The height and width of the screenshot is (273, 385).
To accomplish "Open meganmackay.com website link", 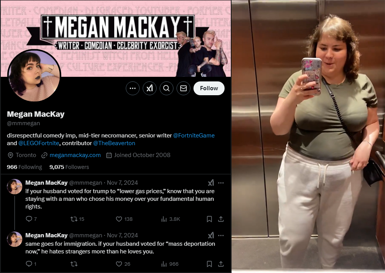I will point(75,155).
